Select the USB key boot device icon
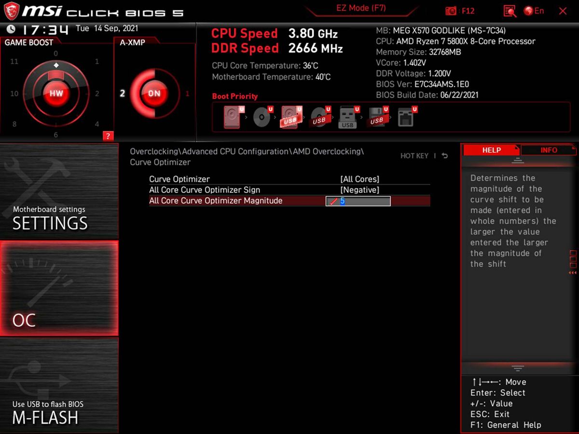 coord(348,117)
